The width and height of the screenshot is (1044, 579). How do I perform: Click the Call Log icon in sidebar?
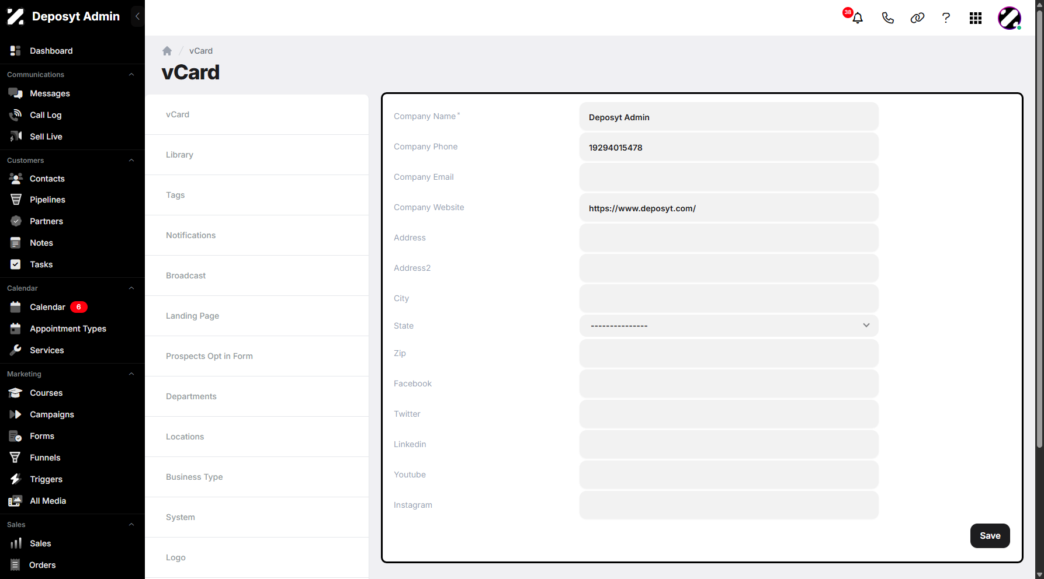pos(16,115)
